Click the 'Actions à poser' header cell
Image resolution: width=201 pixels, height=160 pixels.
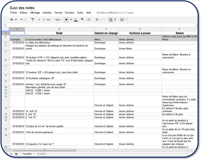pos(140,33)
